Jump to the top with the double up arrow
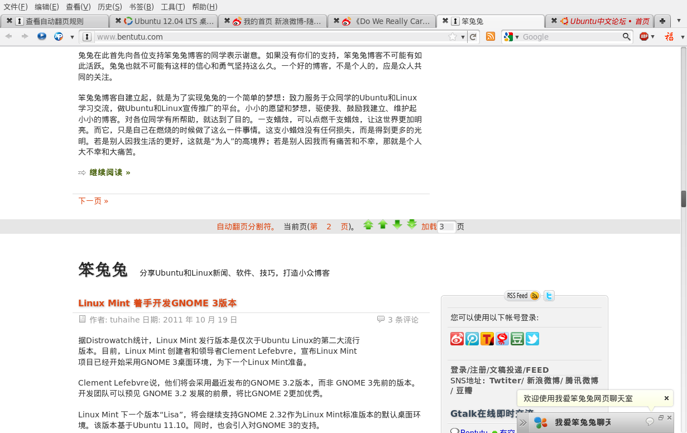The image size is (687, 433). [368, 225]
